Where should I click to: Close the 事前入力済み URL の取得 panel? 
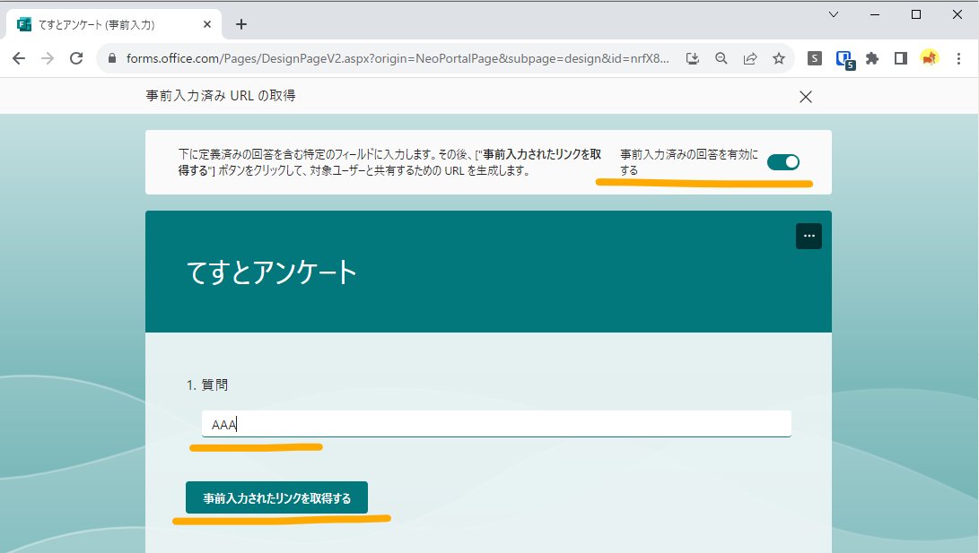tap(806, 97)
